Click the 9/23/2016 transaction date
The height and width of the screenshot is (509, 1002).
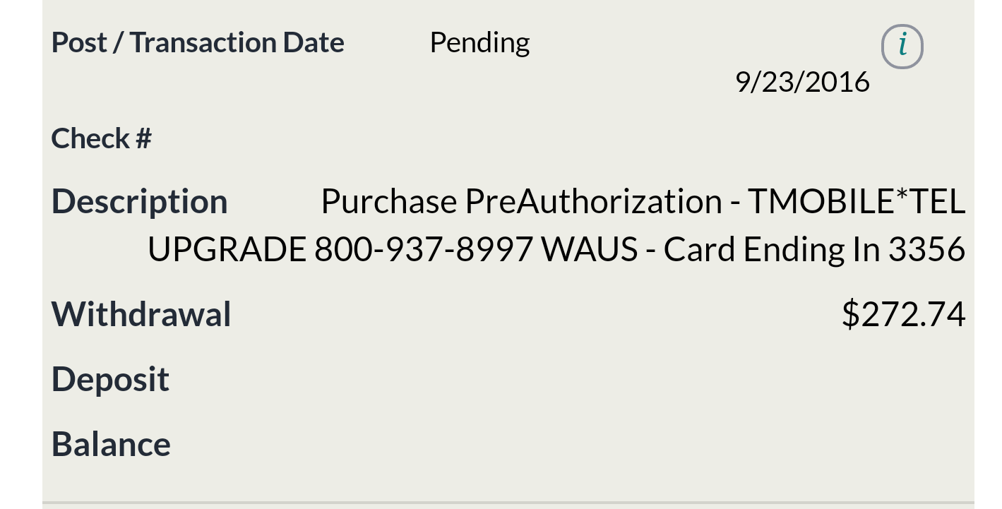pos(802,82)
